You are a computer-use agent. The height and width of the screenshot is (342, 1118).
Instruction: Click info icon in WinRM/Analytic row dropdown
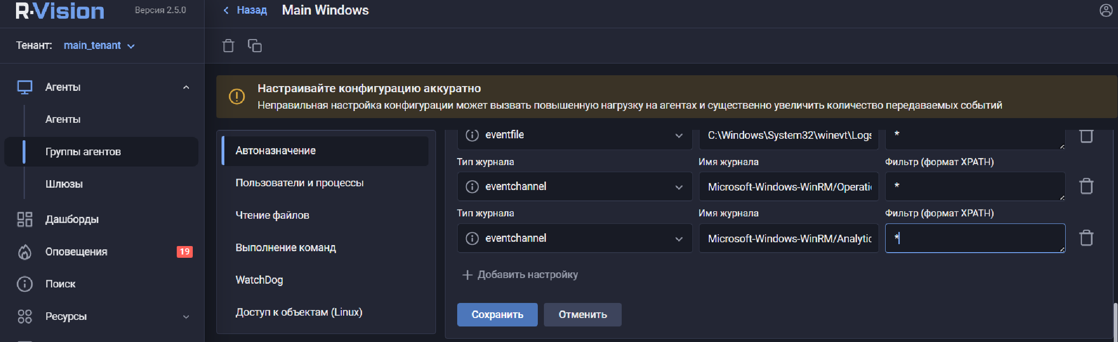click(x=472, y=239)
